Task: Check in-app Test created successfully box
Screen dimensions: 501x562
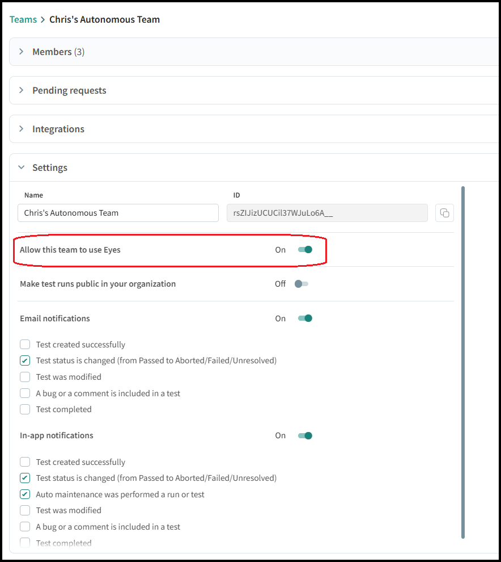Action: [25, 462]
